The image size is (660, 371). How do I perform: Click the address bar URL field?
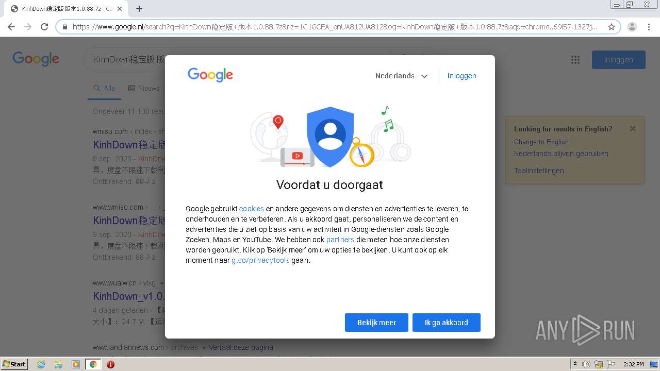click(x=335, y=27)
